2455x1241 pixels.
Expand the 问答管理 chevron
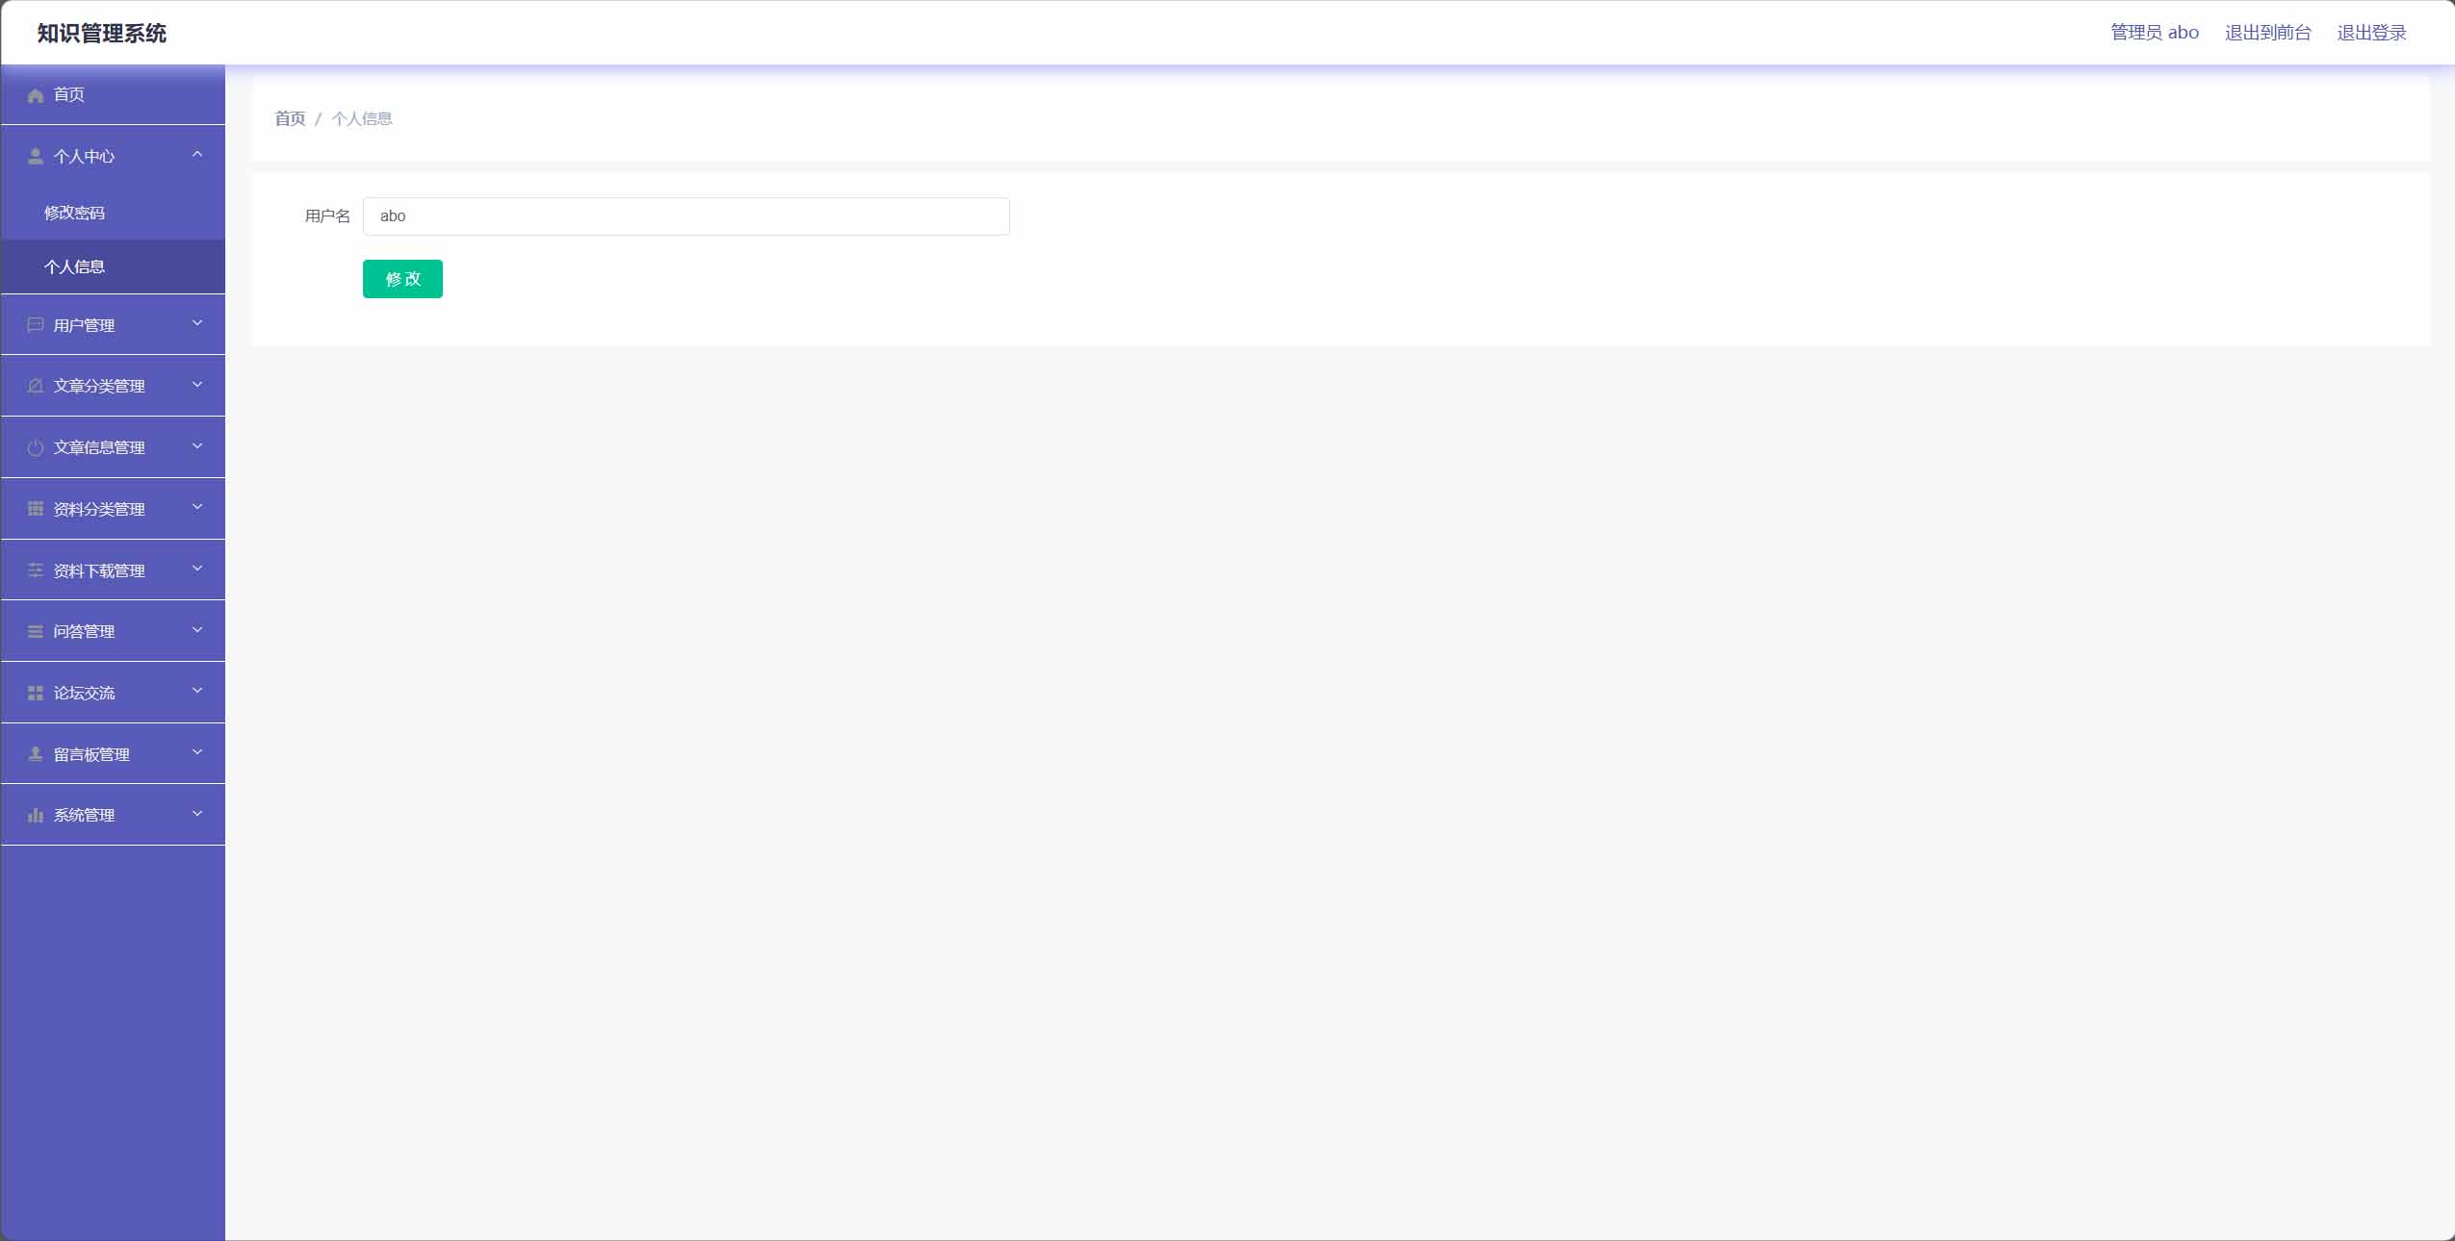click(x=197, y=630)
